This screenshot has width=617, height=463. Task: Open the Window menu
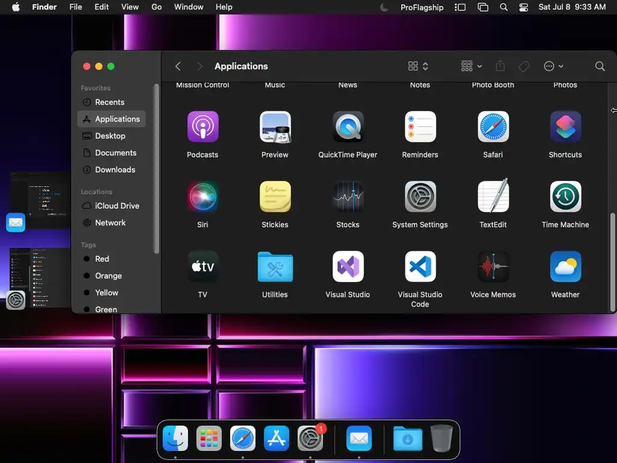189,7
